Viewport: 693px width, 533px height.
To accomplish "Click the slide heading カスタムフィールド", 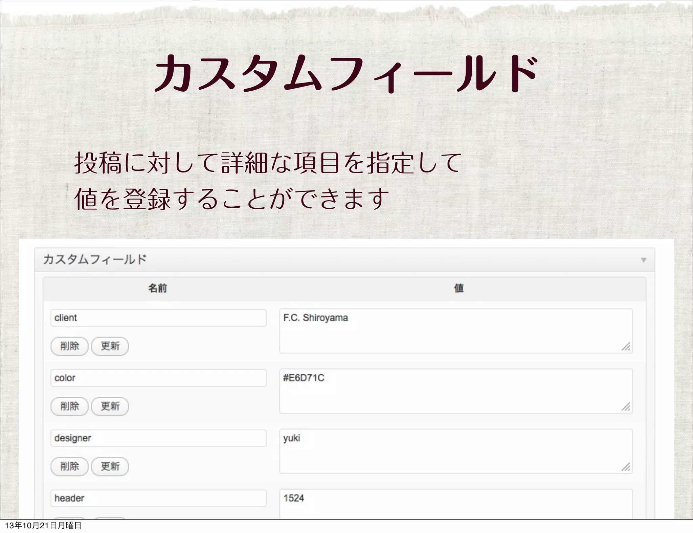I will click(x=346, y=74).
